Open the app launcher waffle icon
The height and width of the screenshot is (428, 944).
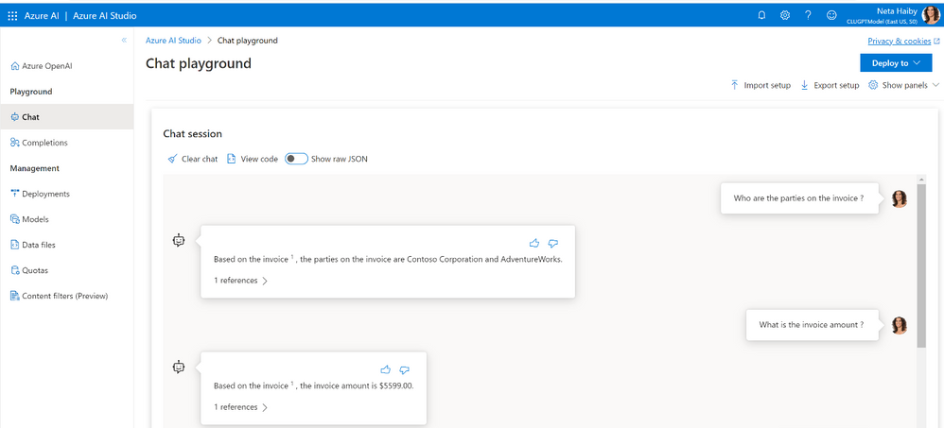pyautogui.click(x=12, y=15)
